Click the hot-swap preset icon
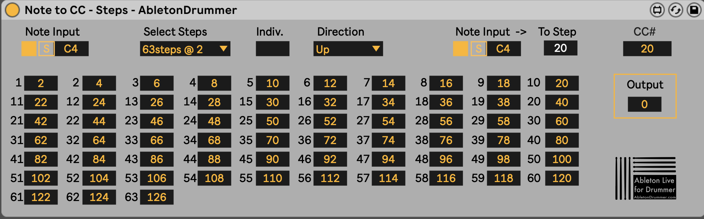Viewport: 704px width, 219px height. click(675, 10)
